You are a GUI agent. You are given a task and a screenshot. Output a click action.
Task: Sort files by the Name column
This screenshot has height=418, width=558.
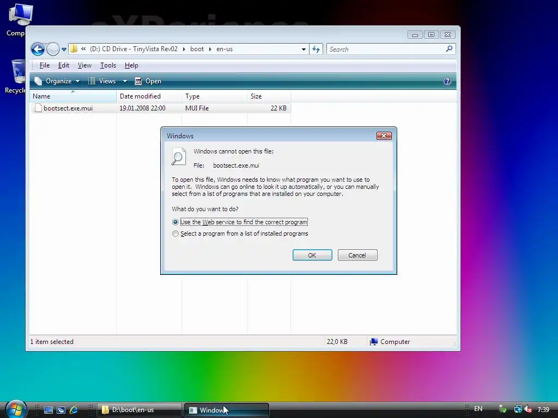[x=73, y=96]
